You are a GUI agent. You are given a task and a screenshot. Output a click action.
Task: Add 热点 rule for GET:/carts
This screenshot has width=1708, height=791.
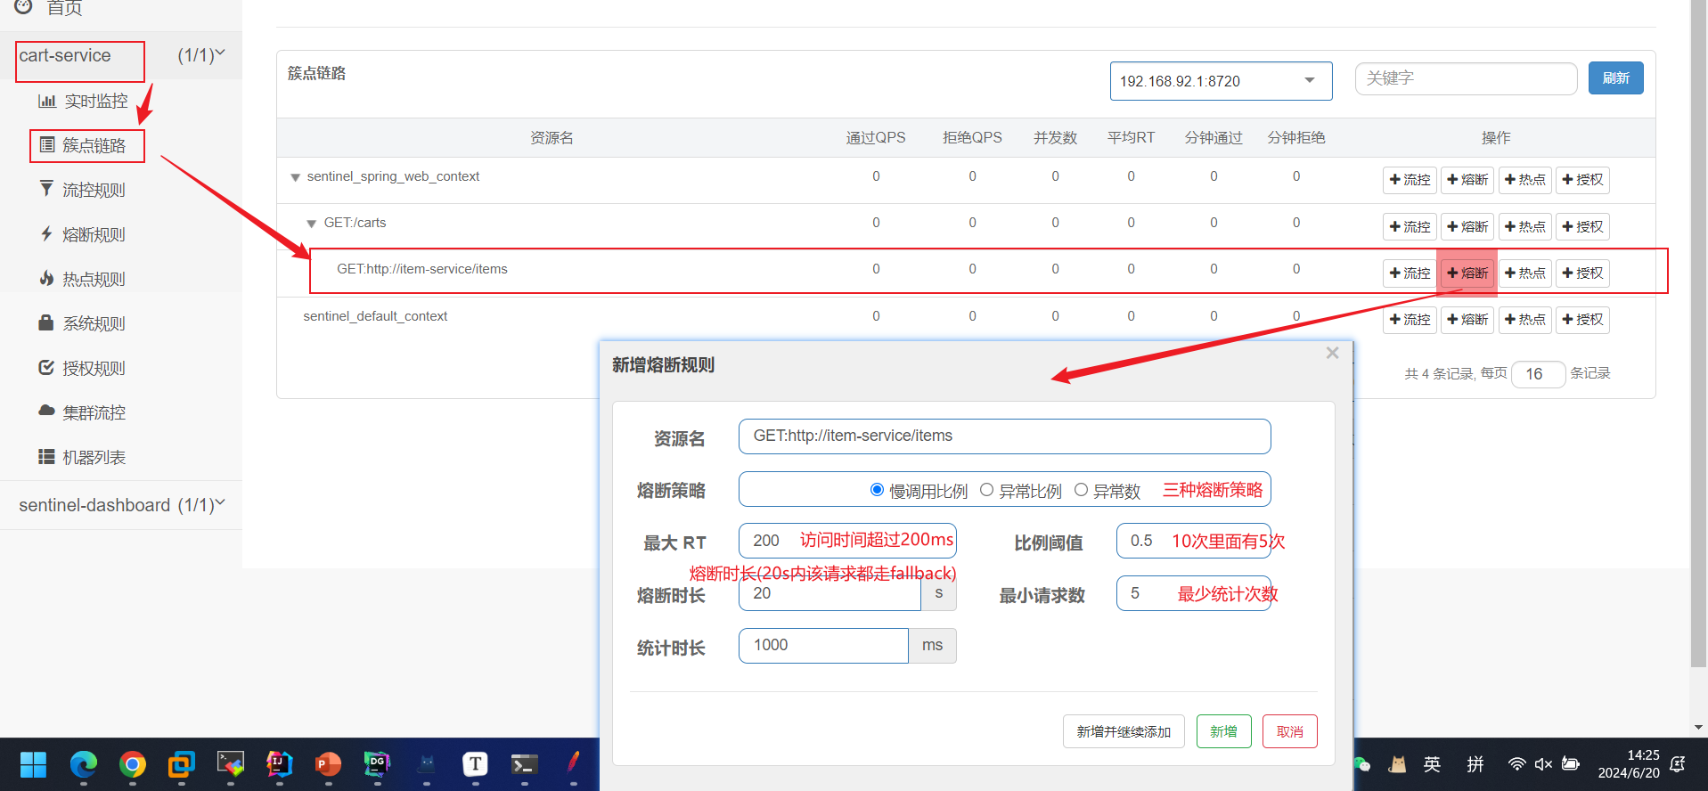[x=1524, y=227]
